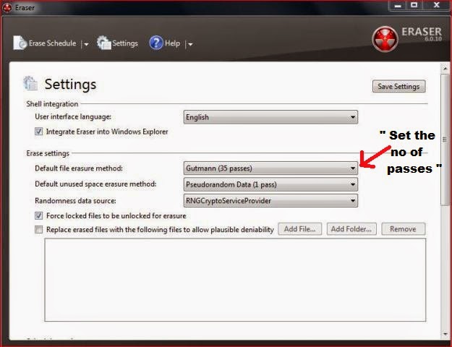Open Settings from the toolbar
The image size is (452, 347).
117,43
